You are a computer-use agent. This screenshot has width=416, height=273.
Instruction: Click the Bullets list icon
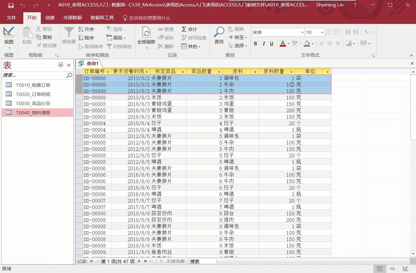coord(329,32)
